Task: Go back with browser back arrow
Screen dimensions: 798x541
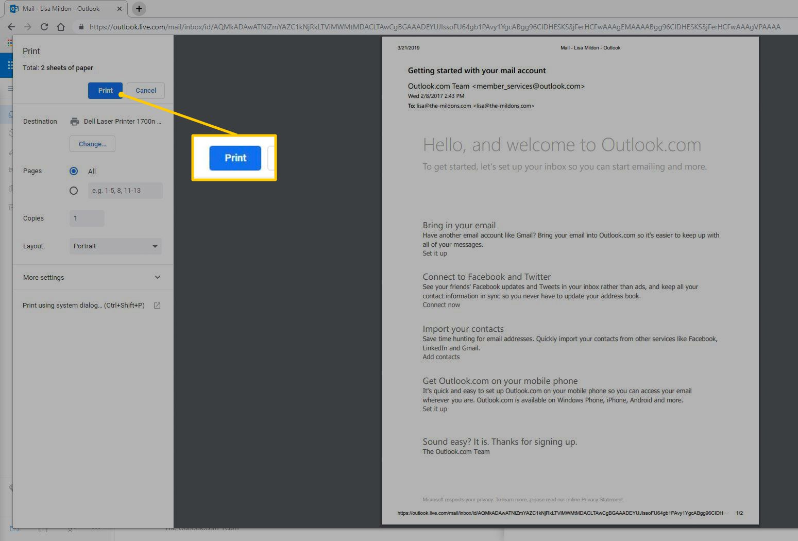Action: (11, 27)
